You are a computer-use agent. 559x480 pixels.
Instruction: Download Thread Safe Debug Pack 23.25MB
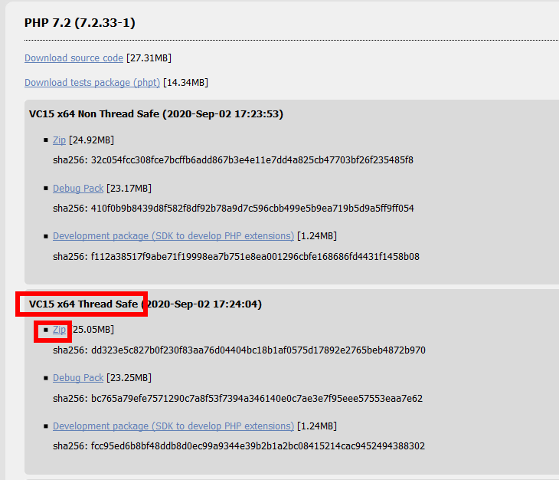78,378
